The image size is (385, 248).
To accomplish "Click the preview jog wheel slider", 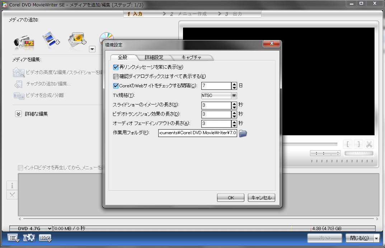I will point(359,154).
